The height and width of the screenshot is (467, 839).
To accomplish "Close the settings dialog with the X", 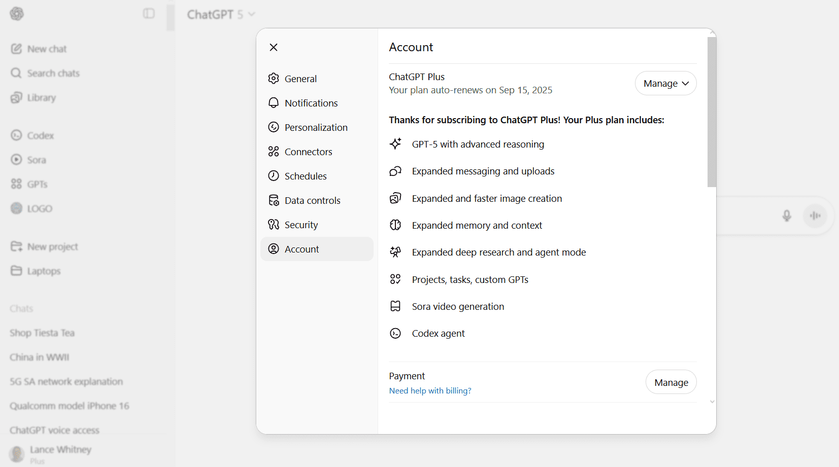I will [x=274, y=47].
